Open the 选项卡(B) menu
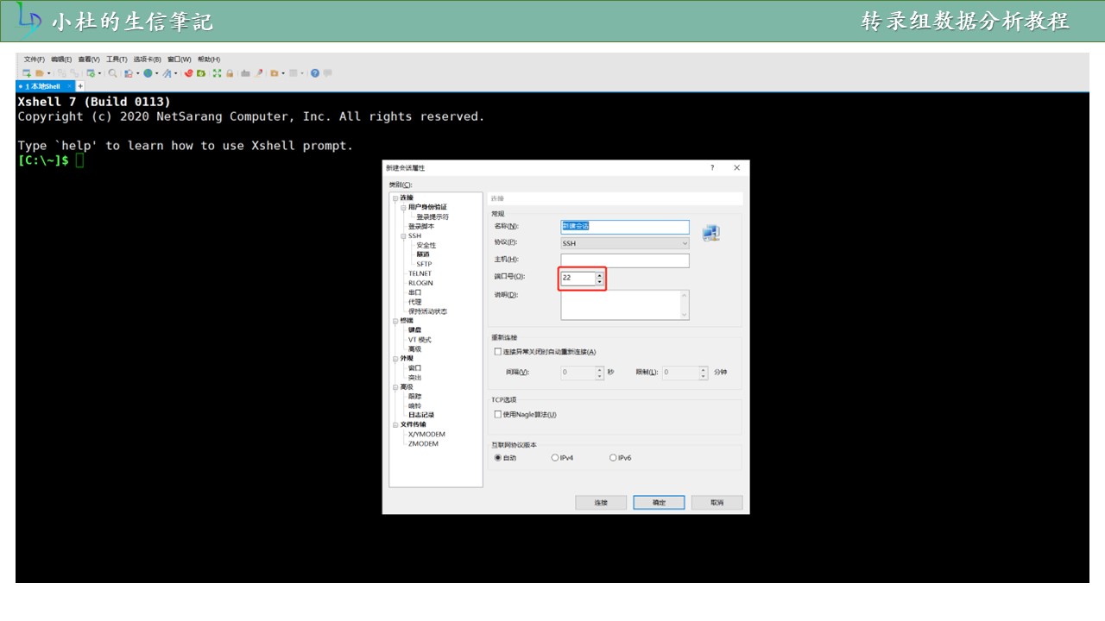Viewport: 1105px width, 621px height. (148, 60)
